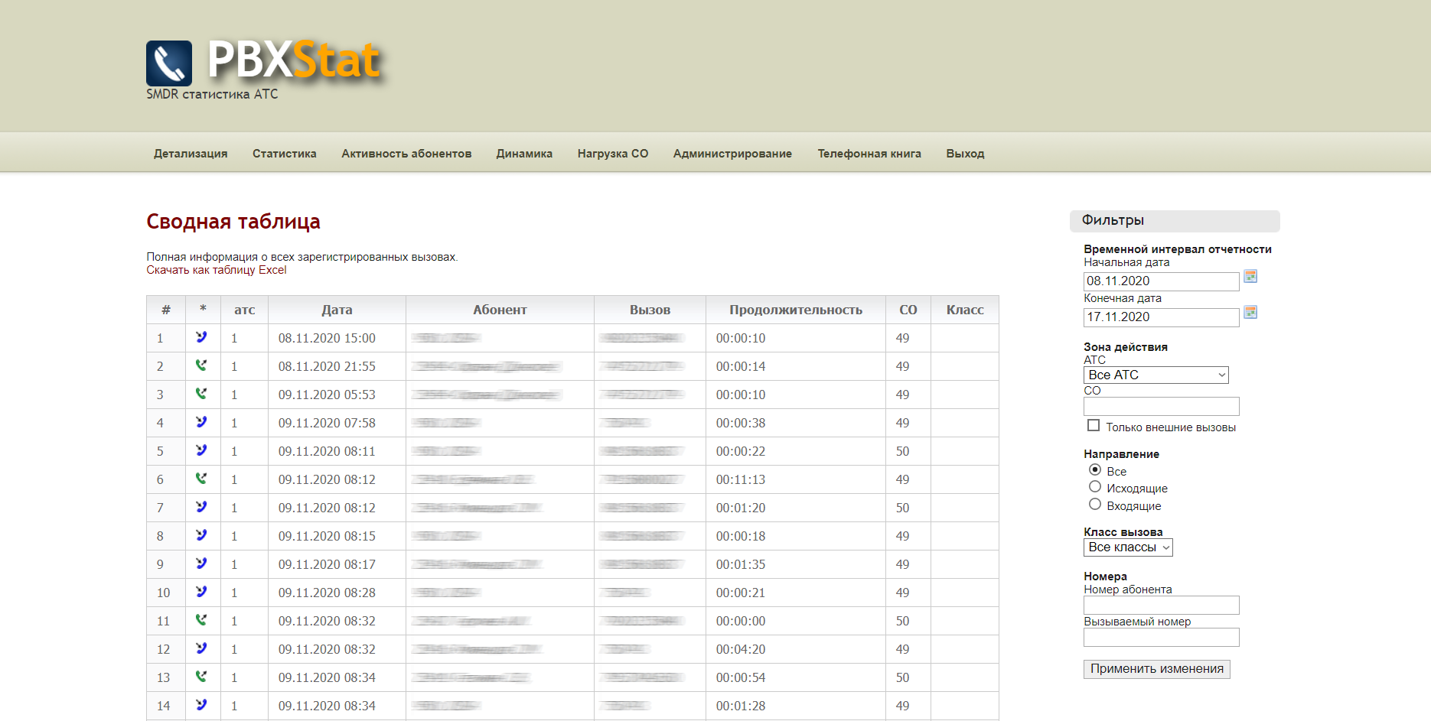Click green call icon in row 13

[x=201, y=677]
